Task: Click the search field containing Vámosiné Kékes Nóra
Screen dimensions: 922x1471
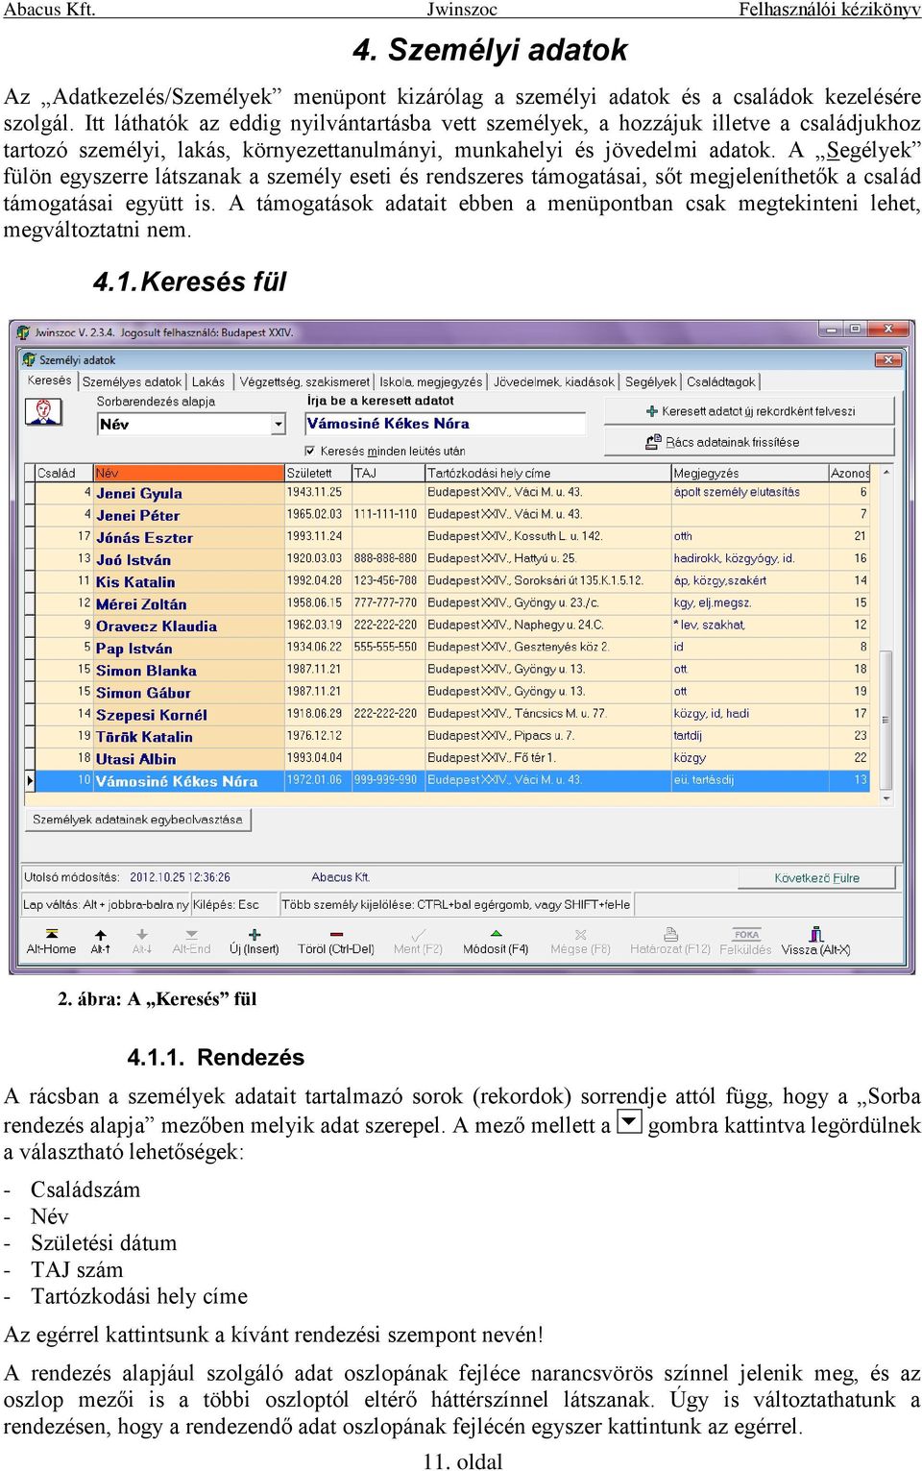Action: tap(445, 424)
